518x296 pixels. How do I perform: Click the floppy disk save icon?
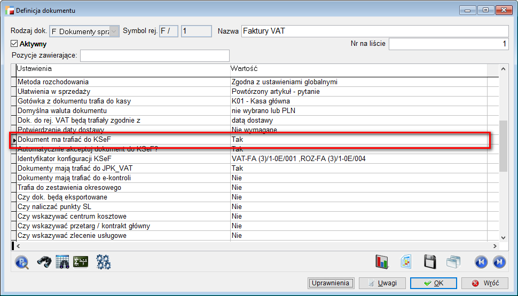(x=430, y=262)
